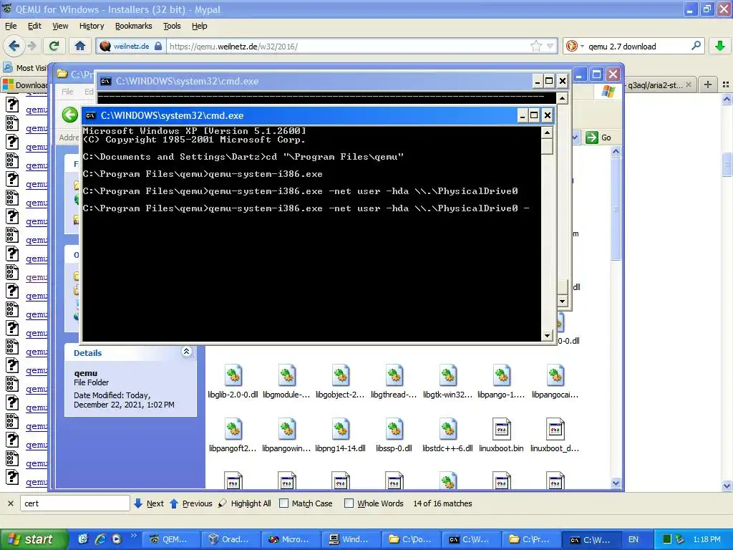Click the first qemu link in the page listing

pyautogui.click(x=37, y=110)
